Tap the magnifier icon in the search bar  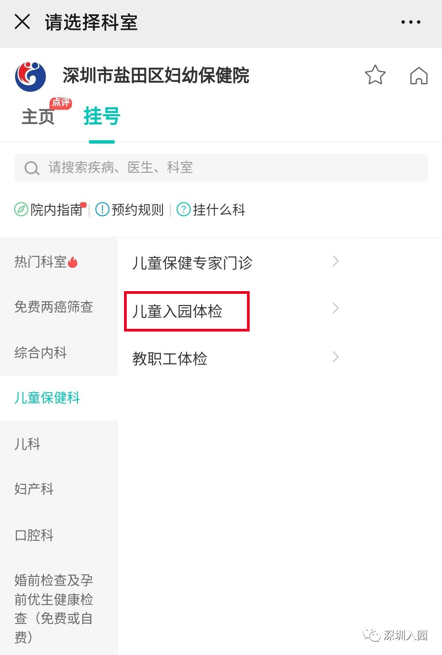pyautogui.click(x=32, y=168)
